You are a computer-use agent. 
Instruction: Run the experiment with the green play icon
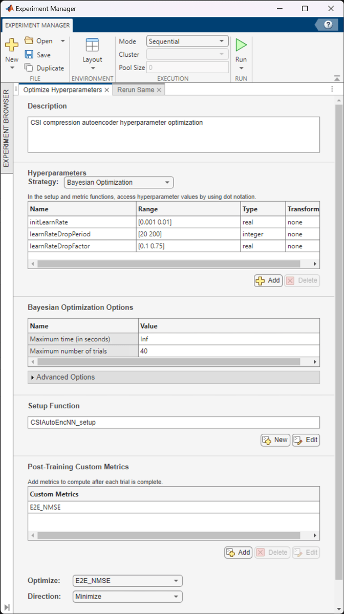[241, 46]
